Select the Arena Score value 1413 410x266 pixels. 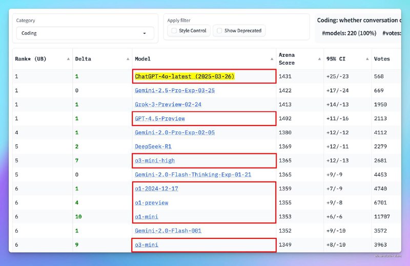point(285,105)
